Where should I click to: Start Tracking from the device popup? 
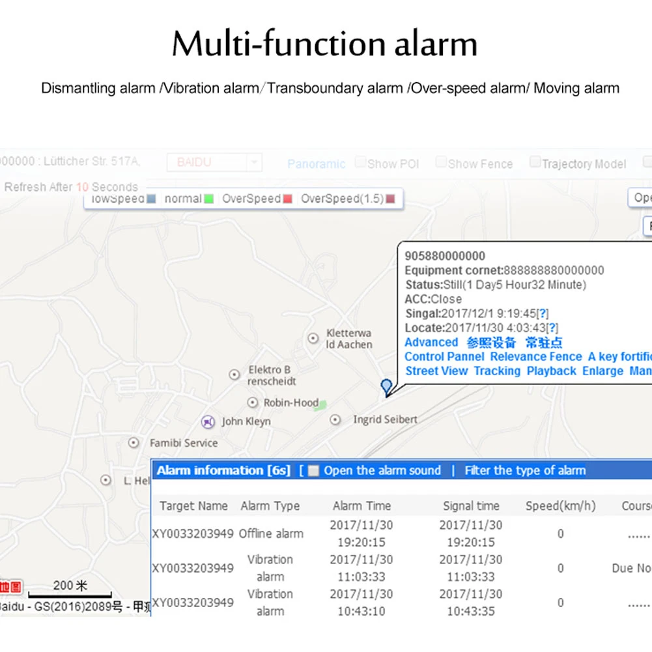tap(498, 371)
